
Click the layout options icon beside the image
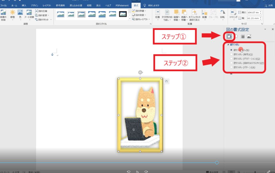(x=166, y=81)
